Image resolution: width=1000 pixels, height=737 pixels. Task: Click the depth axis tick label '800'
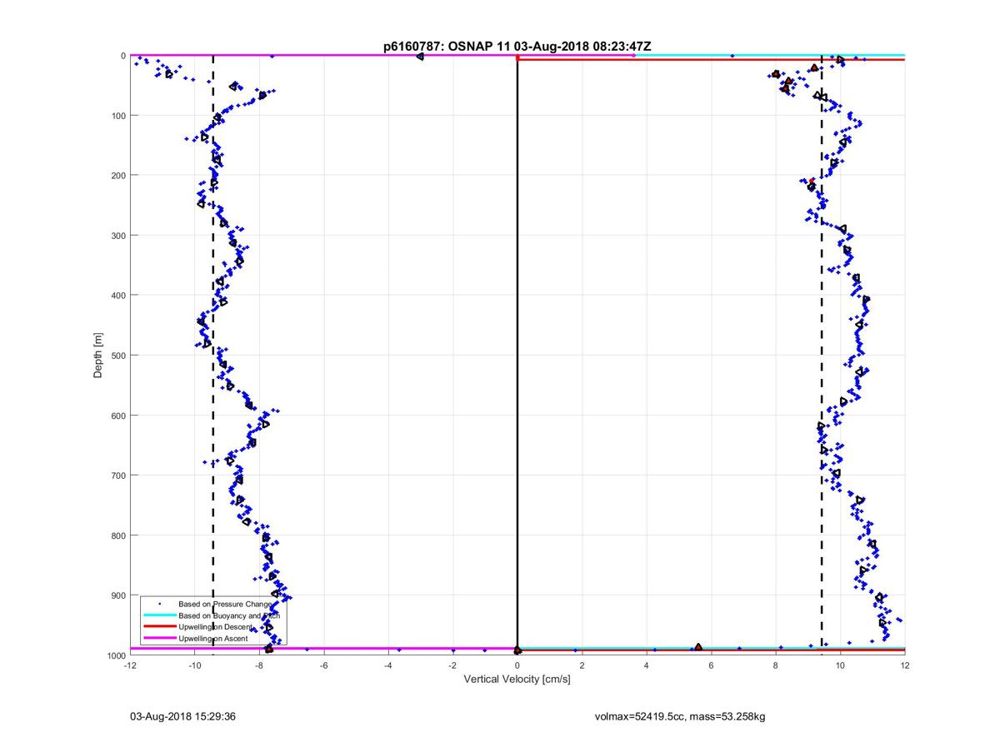pos(117,535)
